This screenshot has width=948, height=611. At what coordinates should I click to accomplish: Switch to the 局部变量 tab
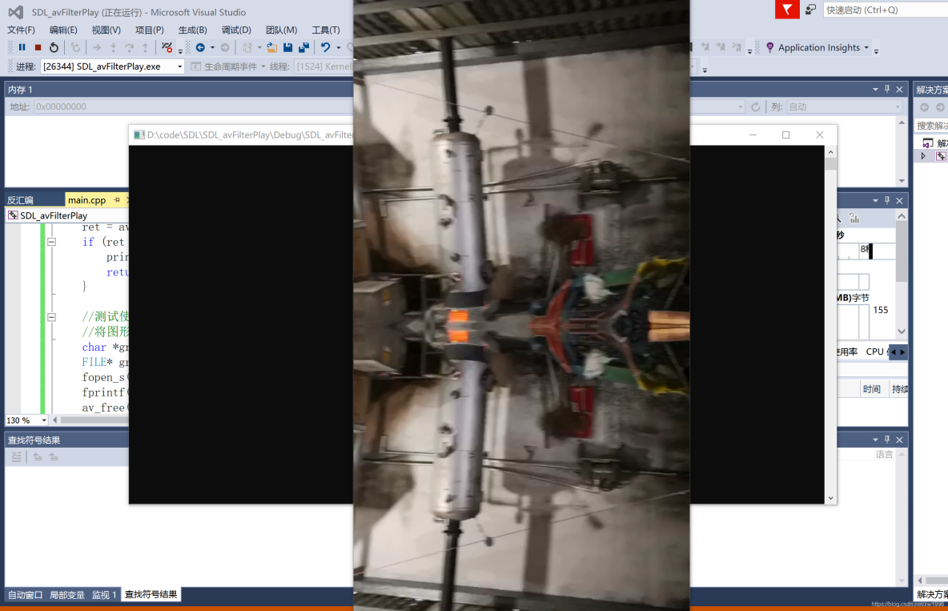[x=67, y=595]
